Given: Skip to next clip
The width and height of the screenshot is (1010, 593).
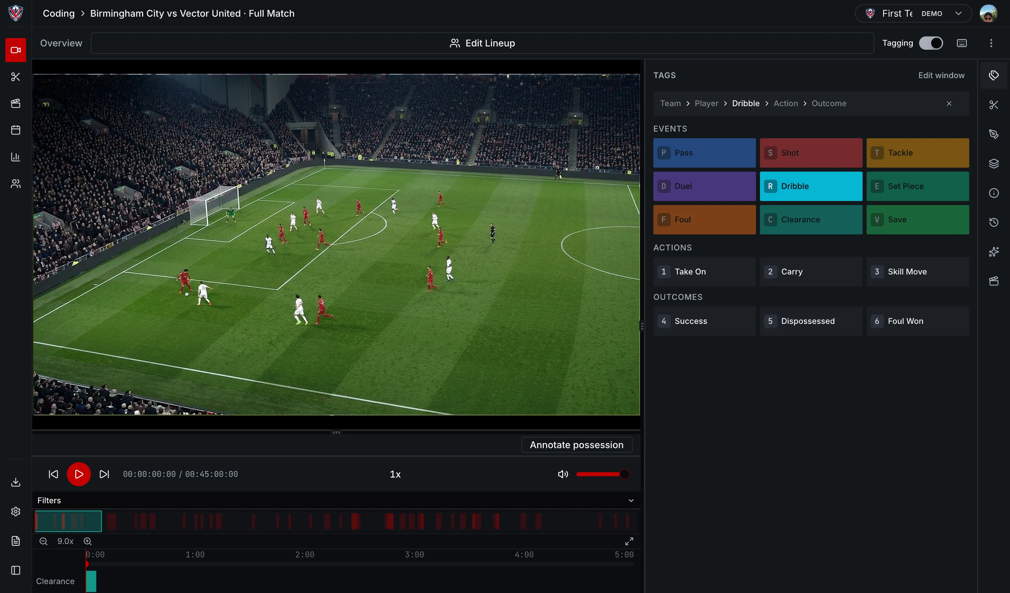Looking at the screenshot, I should pyautogui.click(x=104, y=474).
